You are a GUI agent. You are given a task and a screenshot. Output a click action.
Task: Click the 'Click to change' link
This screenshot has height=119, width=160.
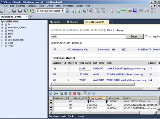115,30
